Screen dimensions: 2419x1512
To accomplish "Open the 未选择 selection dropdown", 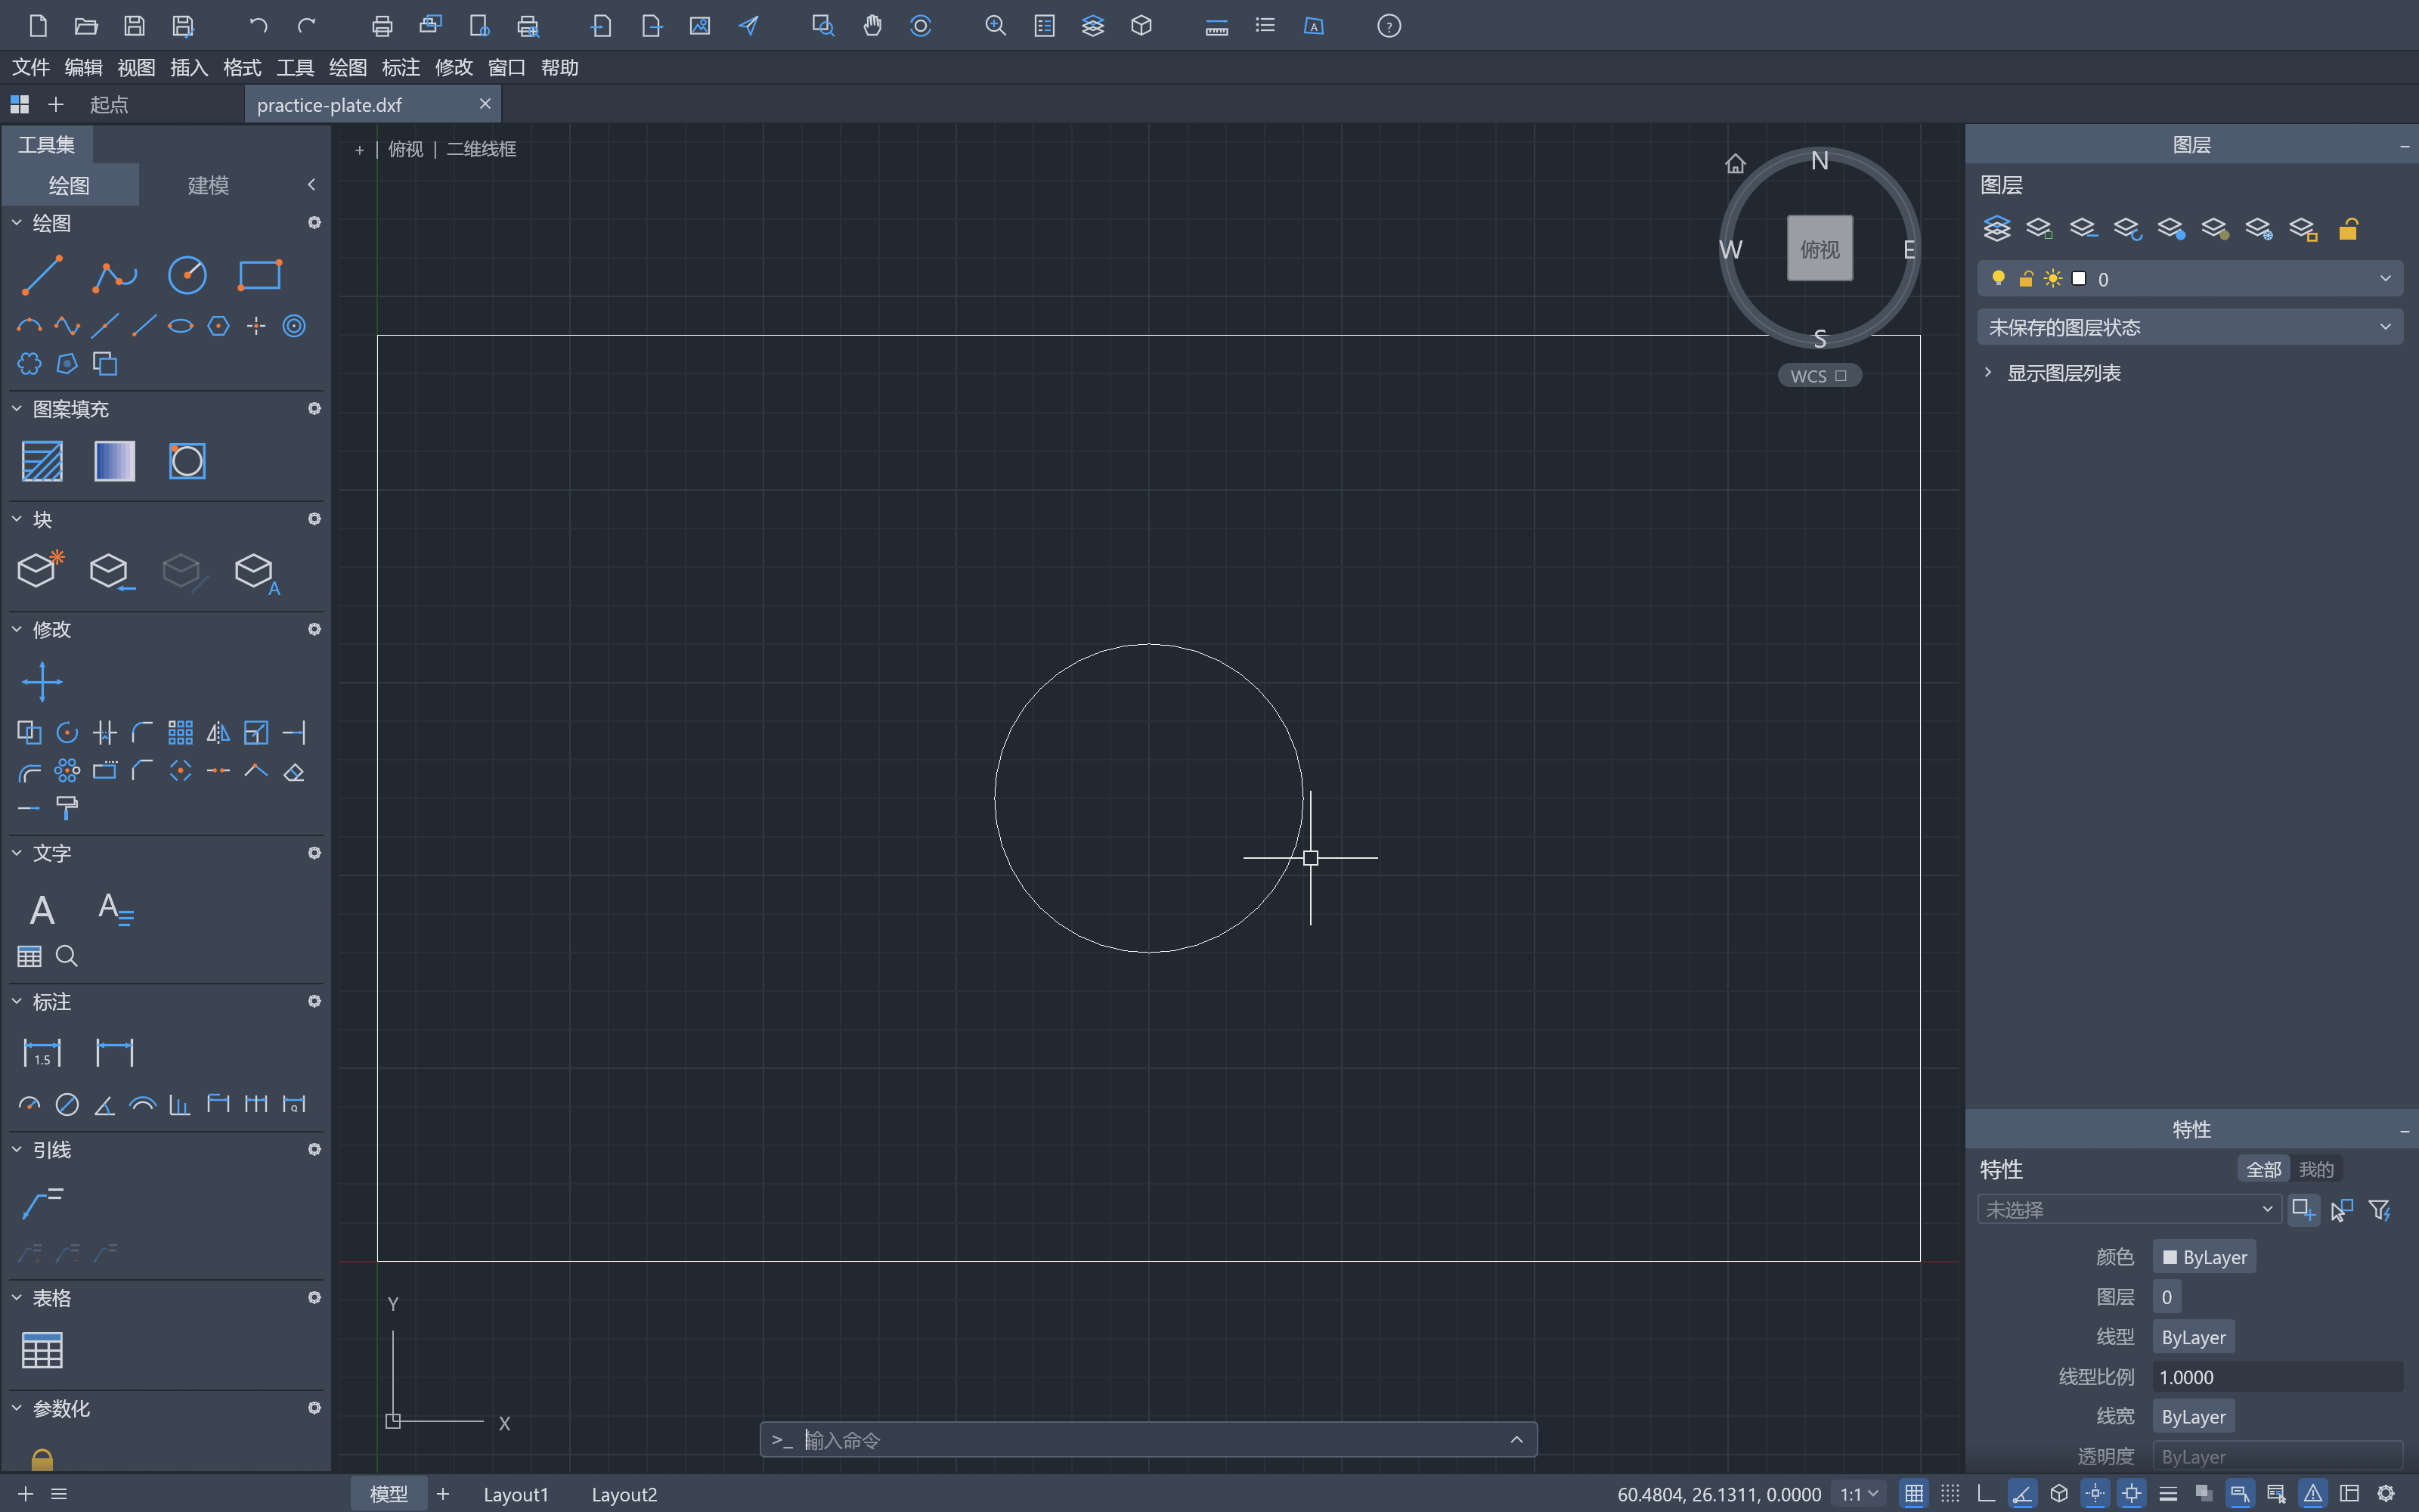I will click(x=2128, y=1209).
